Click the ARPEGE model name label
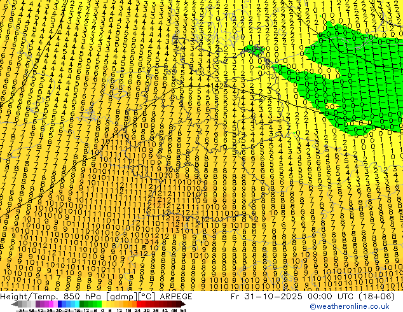 click(176, 297)
